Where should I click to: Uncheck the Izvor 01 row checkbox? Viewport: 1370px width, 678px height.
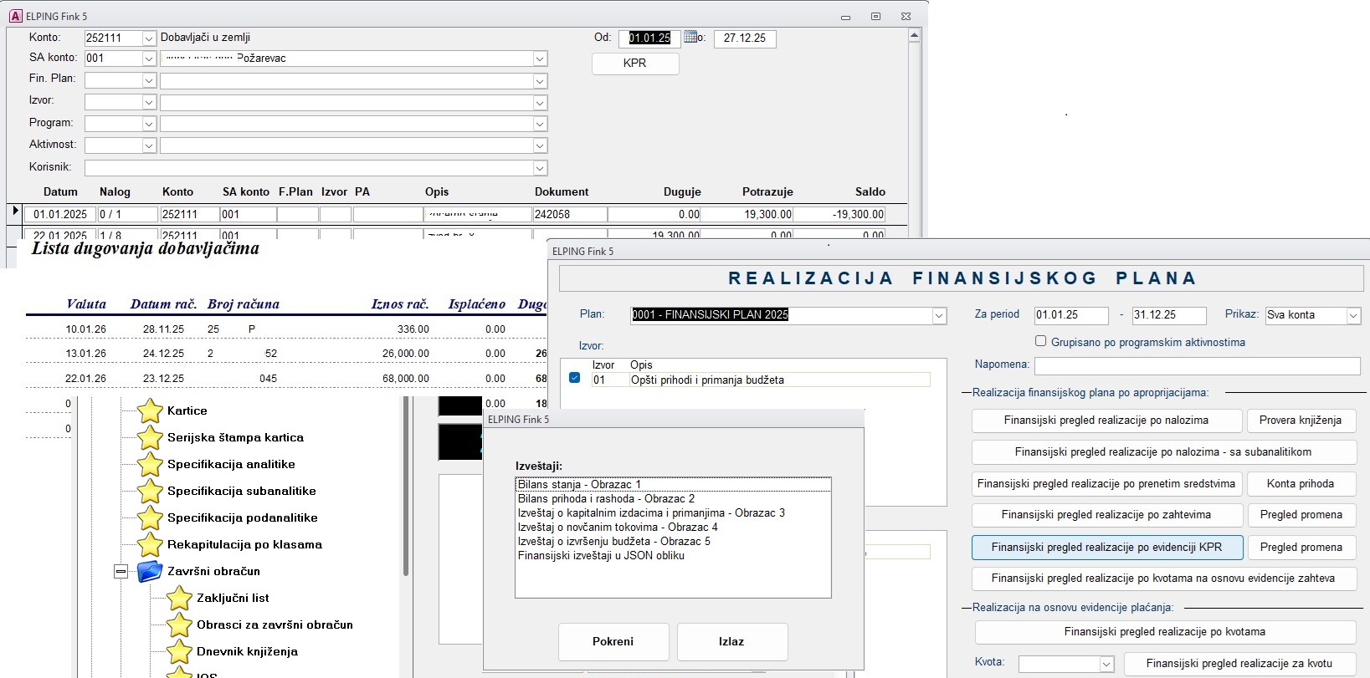[574, 378]
